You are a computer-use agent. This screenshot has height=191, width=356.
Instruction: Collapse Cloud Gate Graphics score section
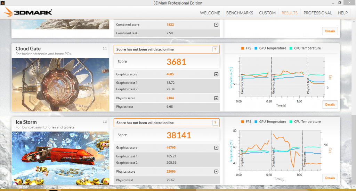pyautogui.click(x=216, y=74)
